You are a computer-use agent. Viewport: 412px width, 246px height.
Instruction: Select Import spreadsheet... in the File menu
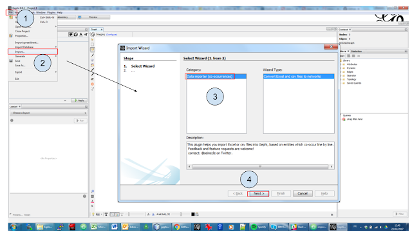33,43
